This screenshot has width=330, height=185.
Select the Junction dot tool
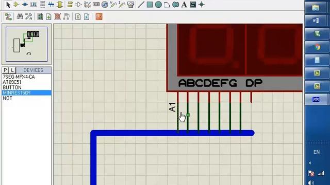(x=25, y=5)
